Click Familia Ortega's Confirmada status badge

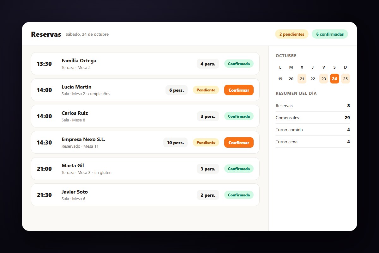(239, 64)
